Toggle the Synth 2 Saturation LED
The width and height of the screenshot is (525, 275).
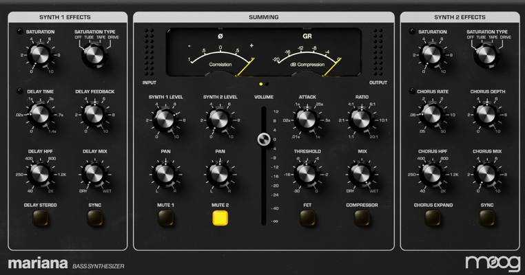click(412, 32)
